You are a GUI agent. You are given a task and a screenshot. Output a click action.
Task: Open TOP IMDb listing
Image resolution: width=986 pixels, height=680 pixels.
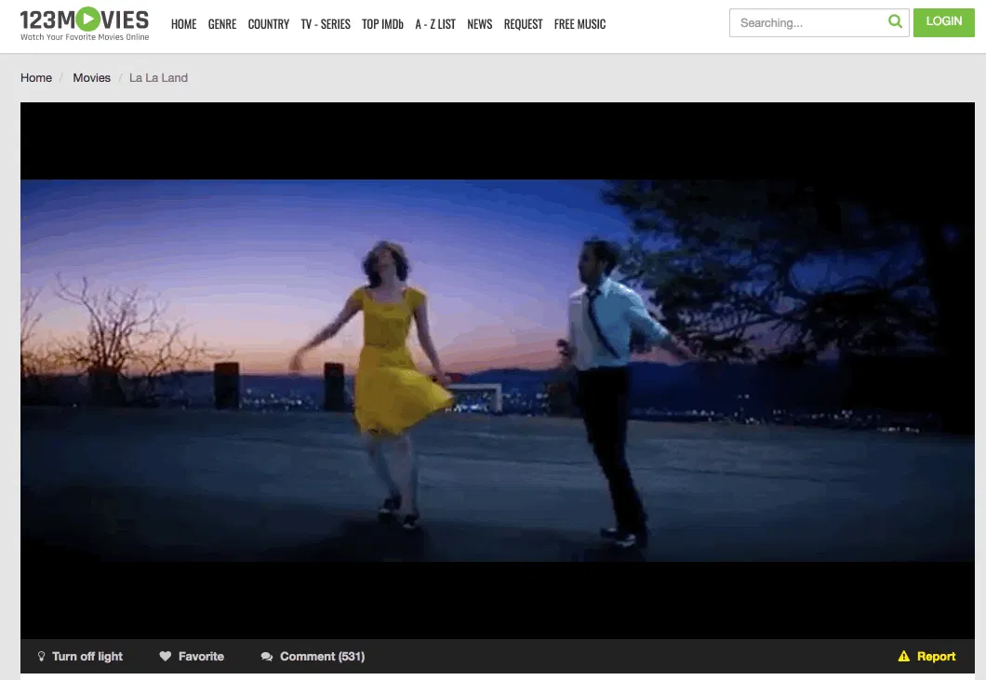click(382, 24)
